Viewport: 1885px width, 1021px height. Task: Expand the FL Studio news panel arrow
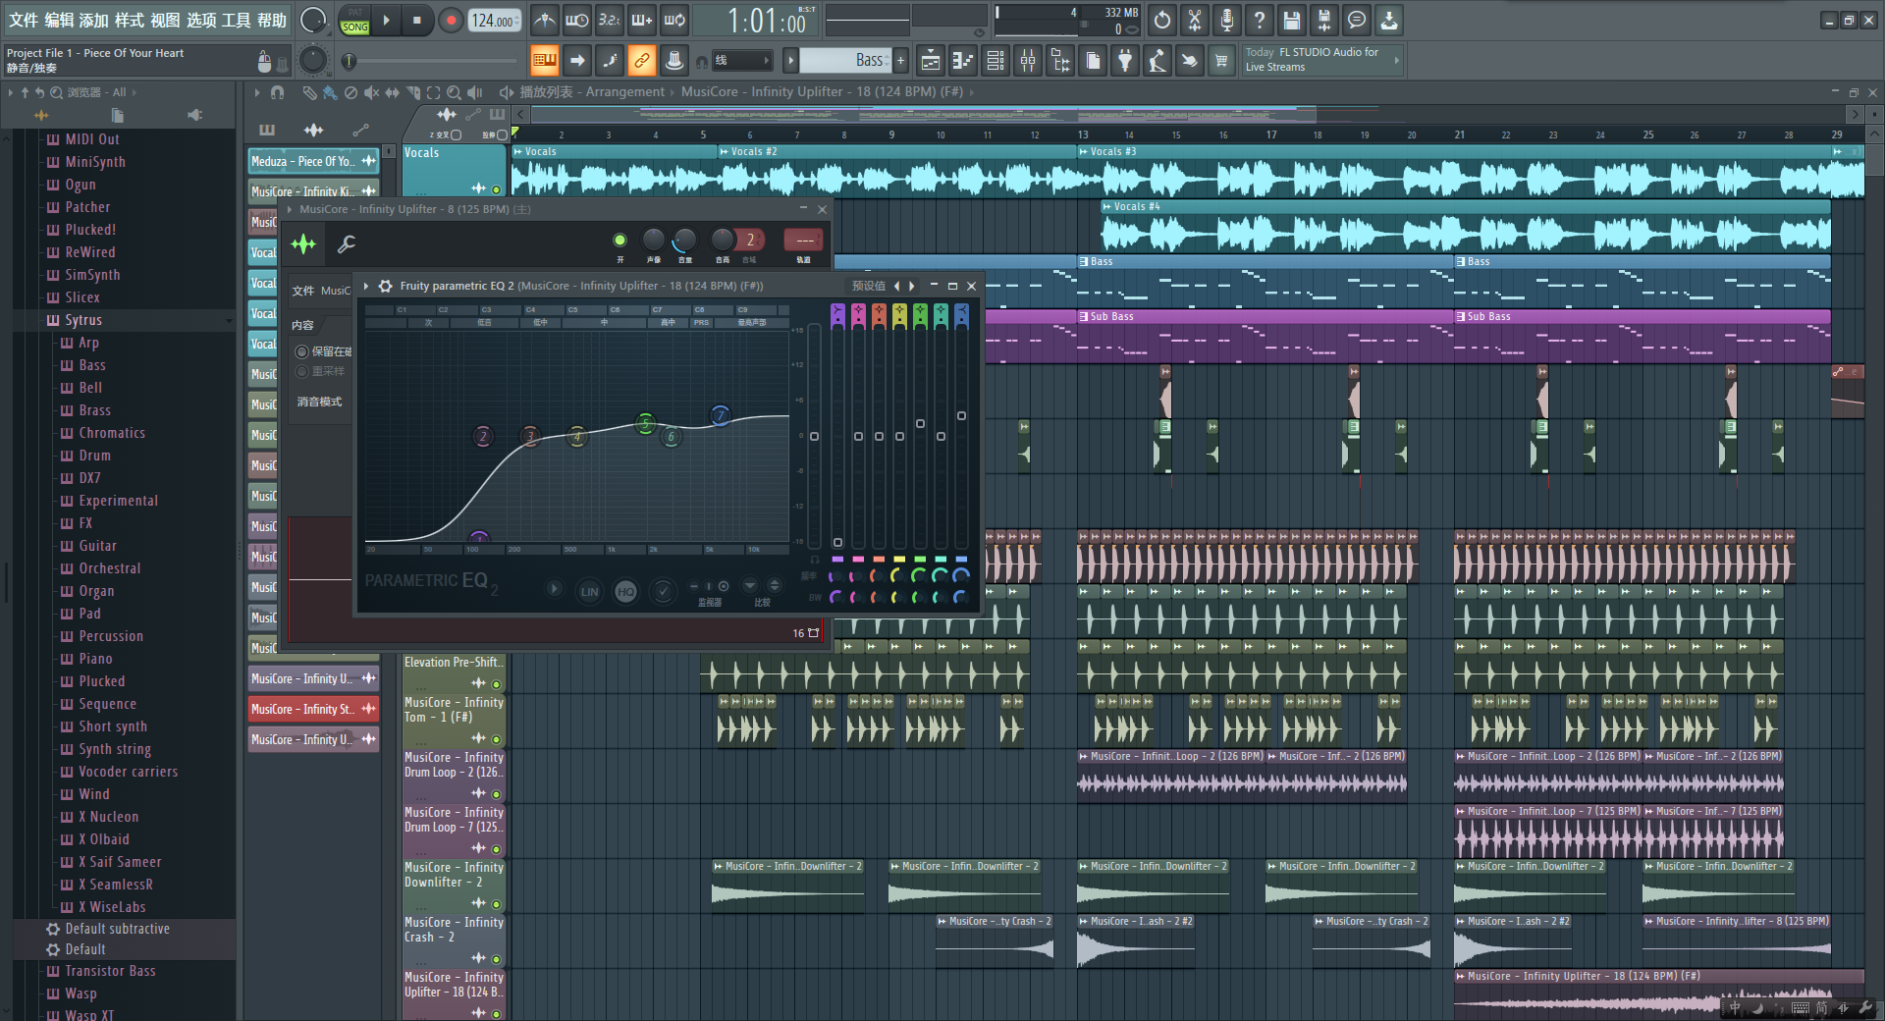click(1396, 60)
